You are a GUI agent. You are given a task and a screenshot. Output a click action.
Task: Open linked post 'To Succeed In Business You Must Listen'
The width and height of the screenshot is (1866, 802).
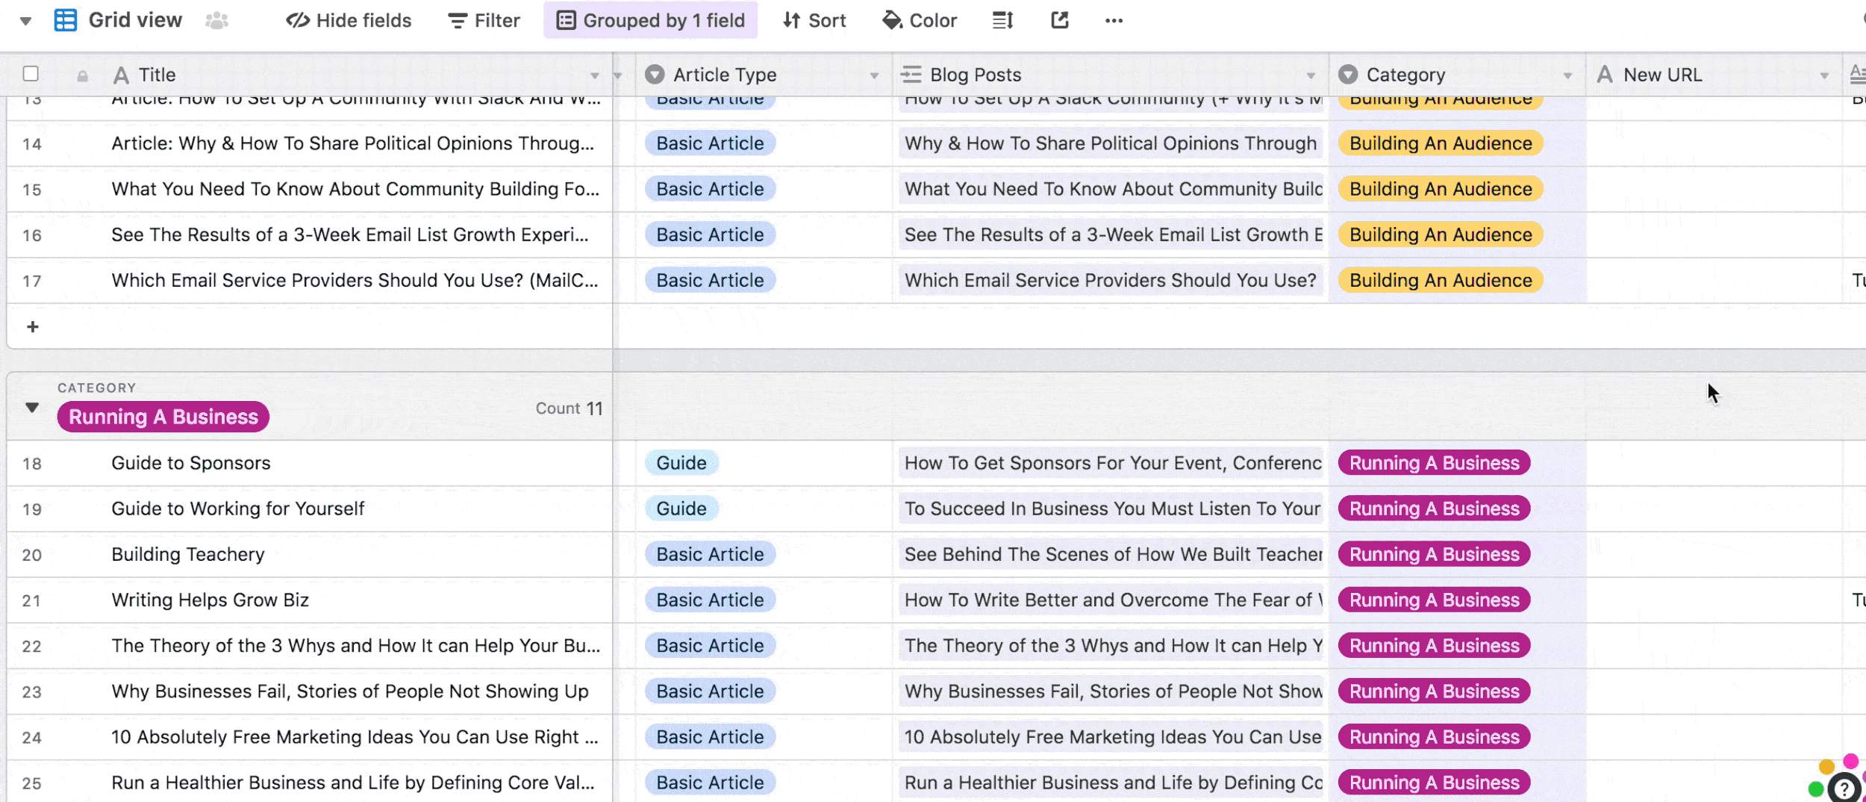coord(1111,509)
